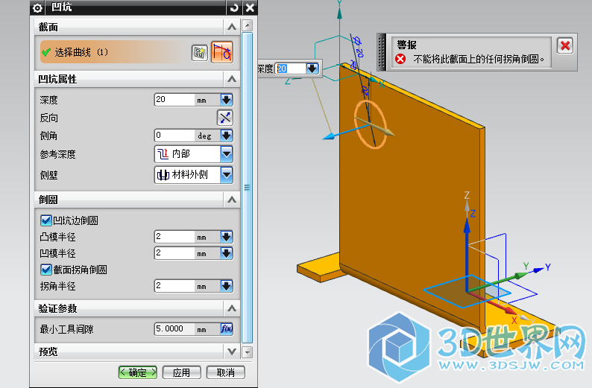Open the 凸模半径 value options arrow
The width and height of the screenshot is (592, 388).
227,237
